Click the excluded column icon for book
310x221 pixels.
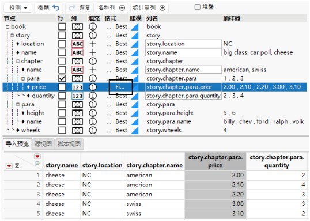[77, 26]
